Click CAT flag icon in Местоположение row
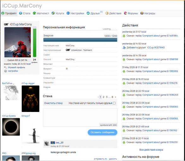The height and width of the screenshot is (161, 185). [x=68, y=50]
